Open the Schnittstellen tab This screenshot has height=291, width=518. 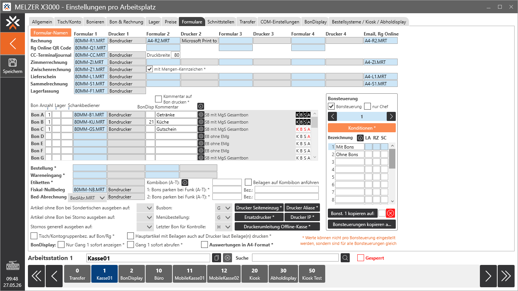click(221, 22)
